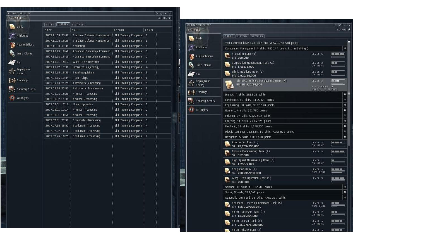Screen dimensions: 437x252
Task: Expand the Missile Launcher Operation skill group
Action: 345,132
